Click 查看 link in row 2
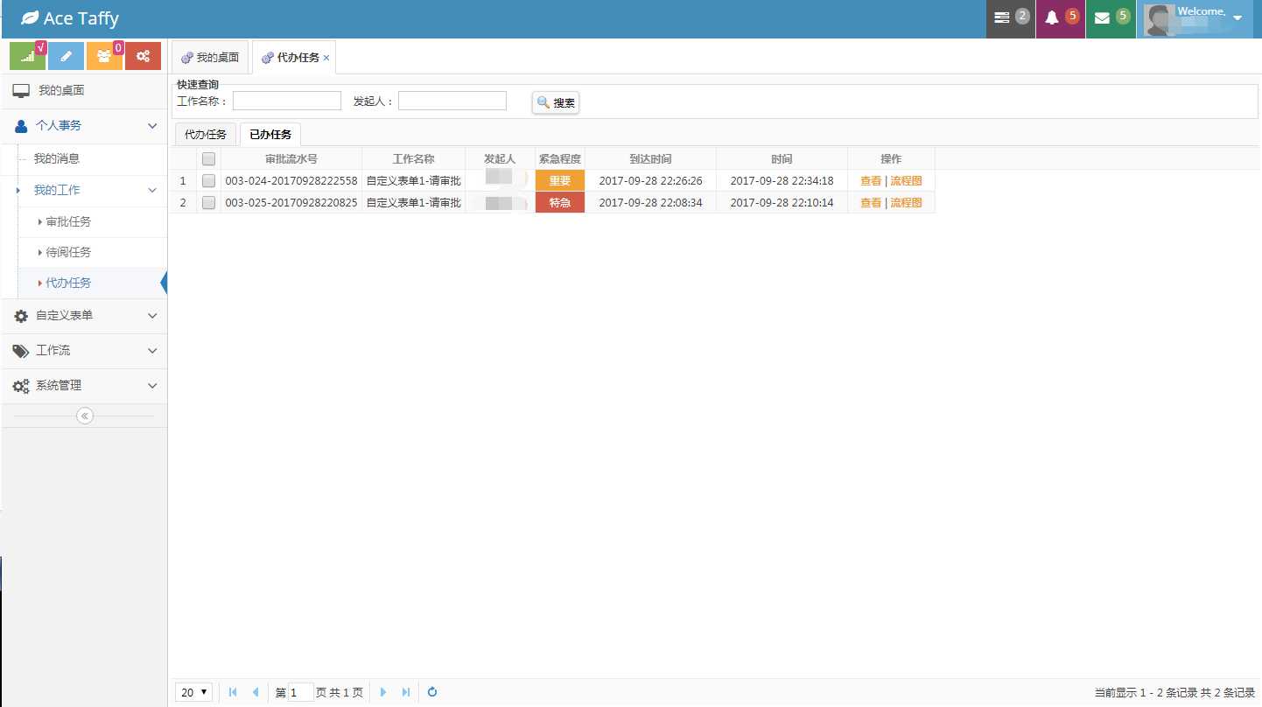 (871, 203)
